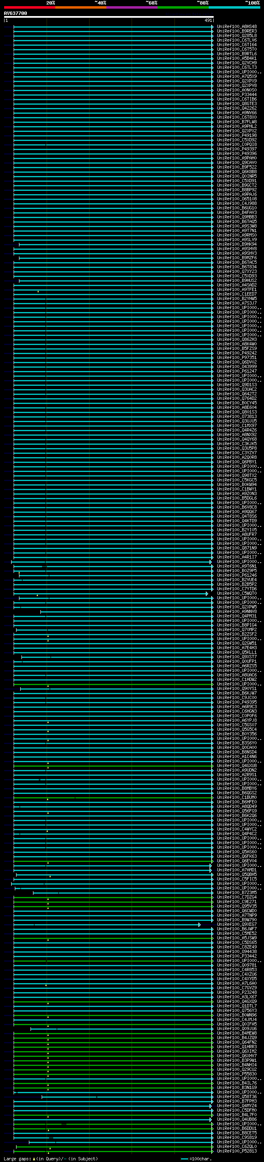Select the query name AV637700
Image resolution: width=264 pixels, height=1162 pixels.
pos(15,14)
